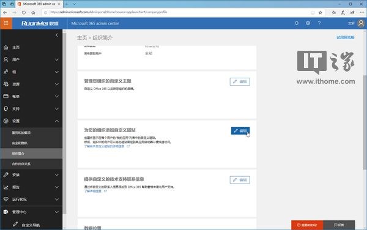The width and height of the screenshot is (367, 230).
Task: Open the browser tab list dropdown
Action: (x=75, y=4)
